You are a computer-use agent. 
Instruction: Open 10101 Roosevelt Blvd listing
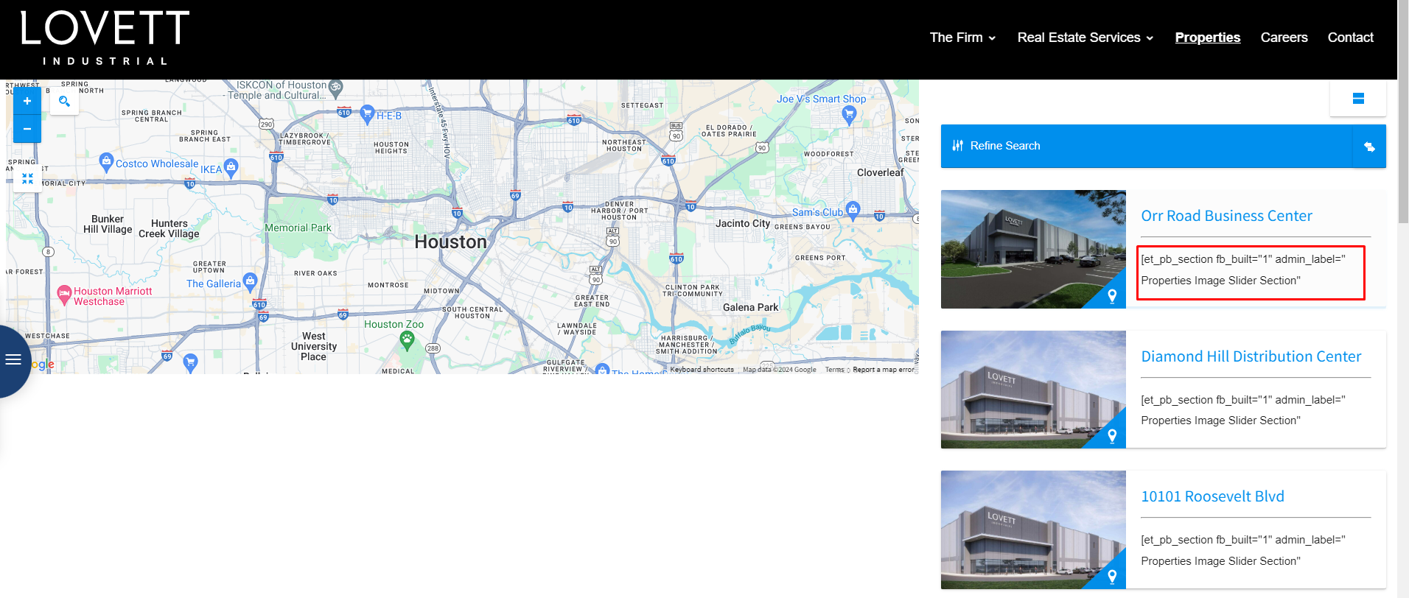pos(1213,496)
